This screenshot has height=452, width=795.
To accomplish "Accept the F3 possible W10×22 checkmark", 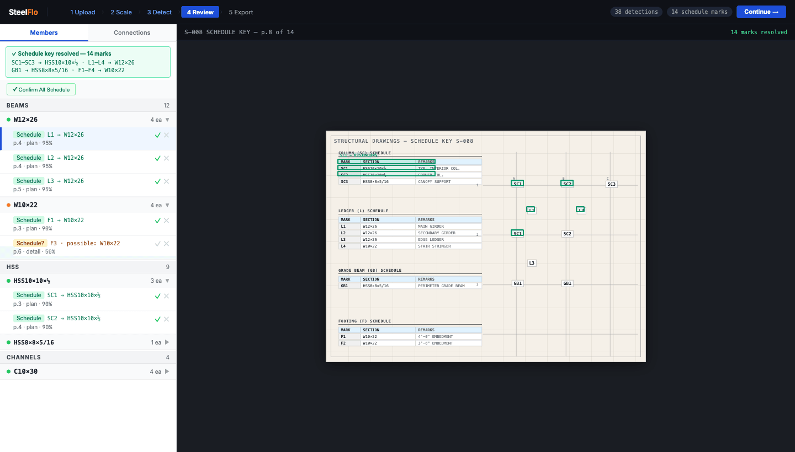I will click(x=157, y=244).
